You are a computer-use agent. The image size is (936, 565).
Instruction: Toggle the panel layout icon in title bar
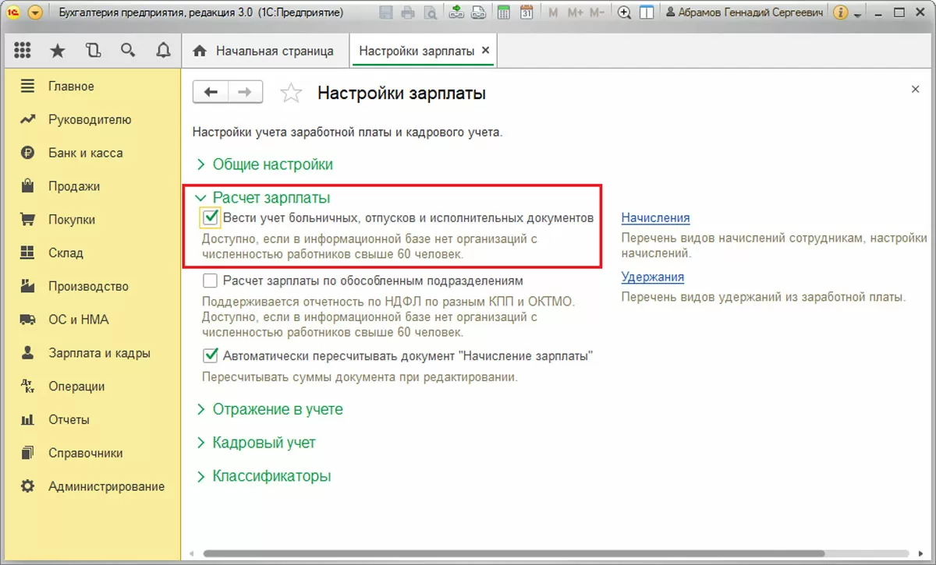tap(646, 12)
